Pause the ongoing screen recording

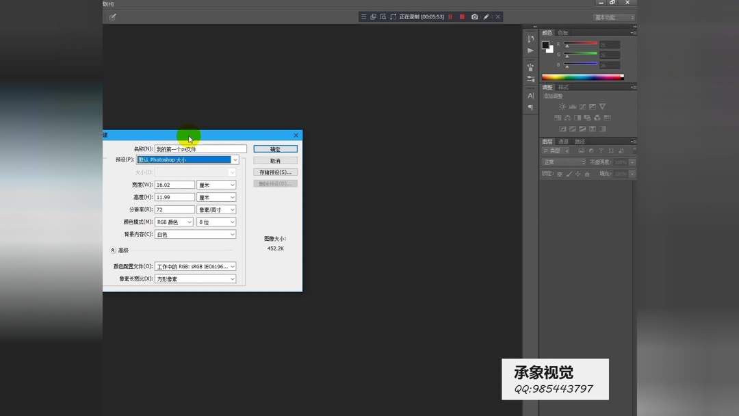(450, 16)
